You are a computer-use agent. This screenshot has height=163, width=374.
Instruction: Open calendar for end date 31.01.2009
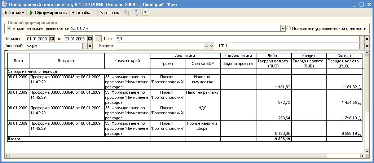click(90, 39)
